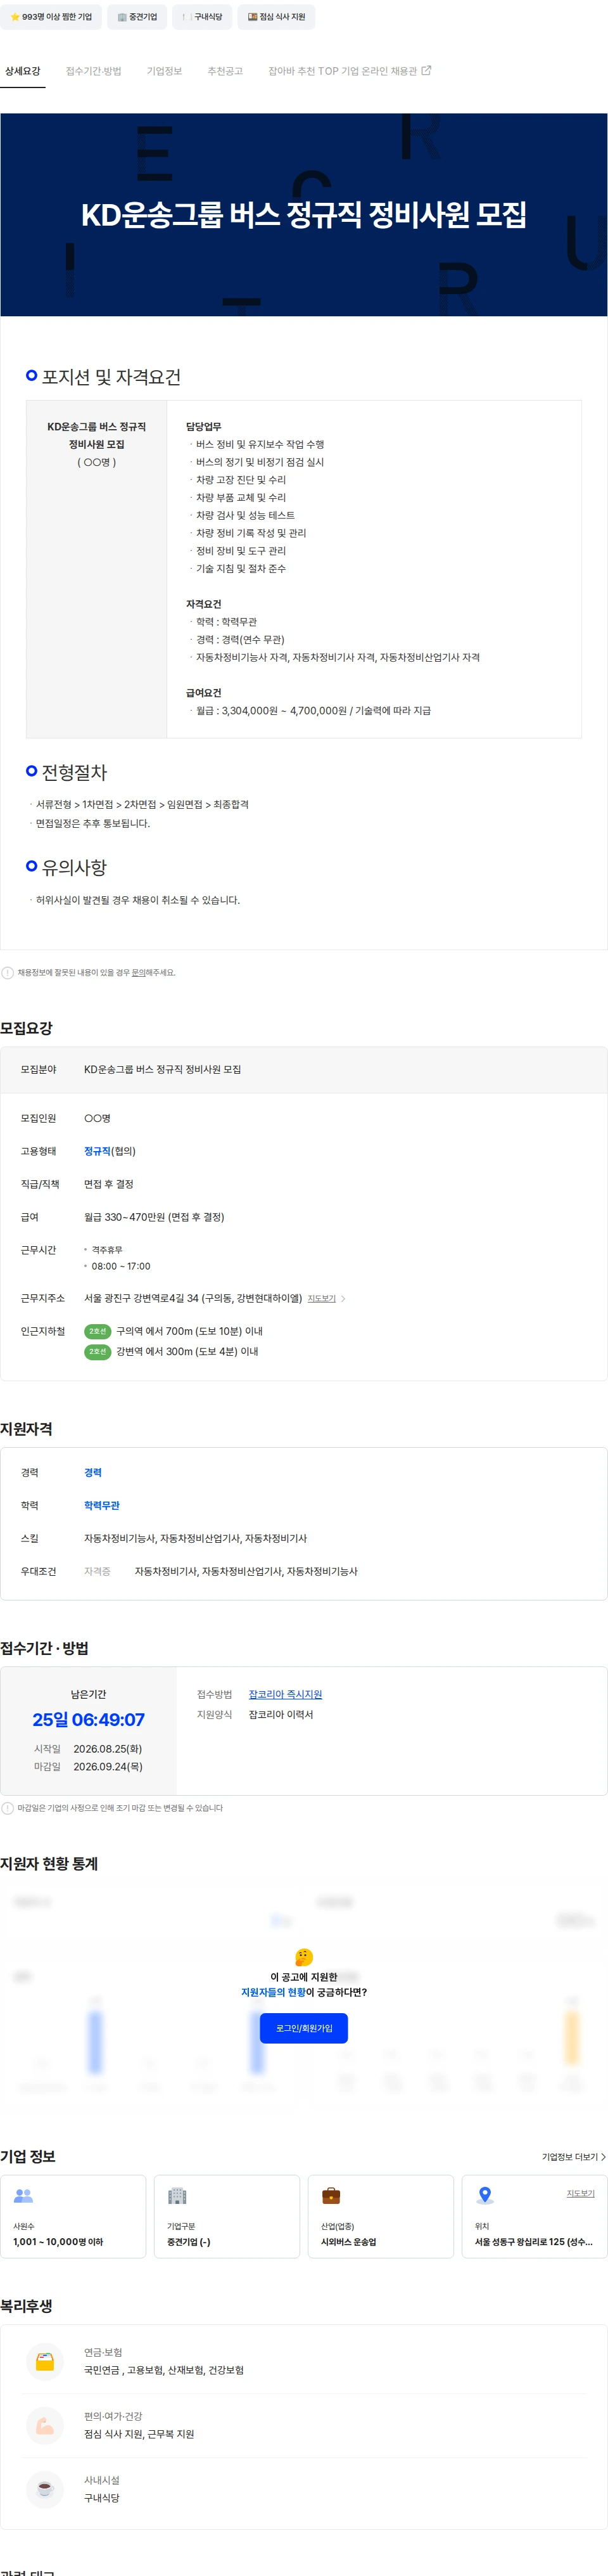The width and height of the screenshot is (608, 2576).
Task: Click the chevron after 근무지주소 지도보기
Action: tap(343, 1298)
